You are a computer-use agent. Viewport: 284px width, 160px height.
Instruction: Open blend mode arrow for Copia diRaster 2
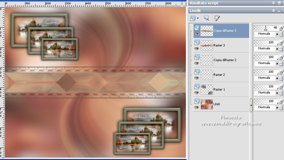277,63
